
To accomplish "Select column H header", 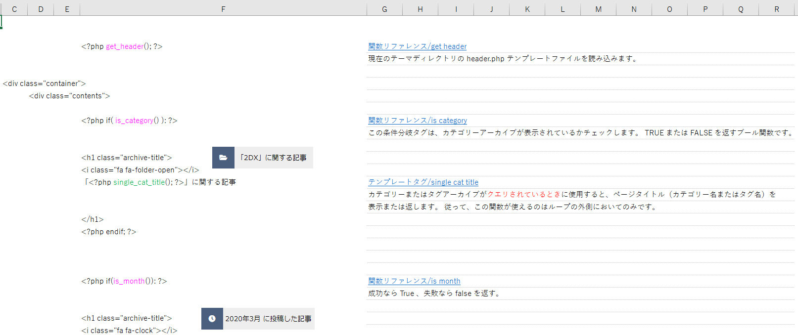I will 420,9.
